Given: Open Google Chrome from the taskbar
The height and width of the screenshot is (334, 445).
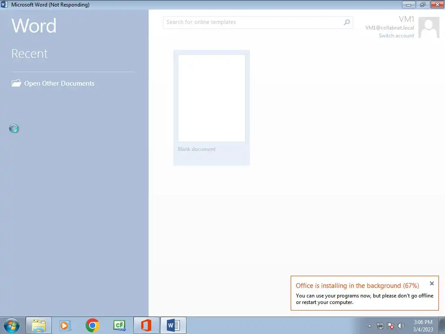Looking at the screenshot, I should (x=92, y=325).
